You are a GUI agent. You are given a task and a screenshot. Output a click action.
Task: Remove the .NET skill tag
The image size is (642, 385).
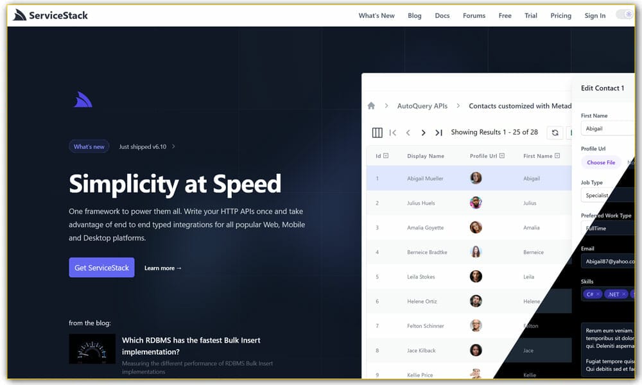click(x=623, y=295)
